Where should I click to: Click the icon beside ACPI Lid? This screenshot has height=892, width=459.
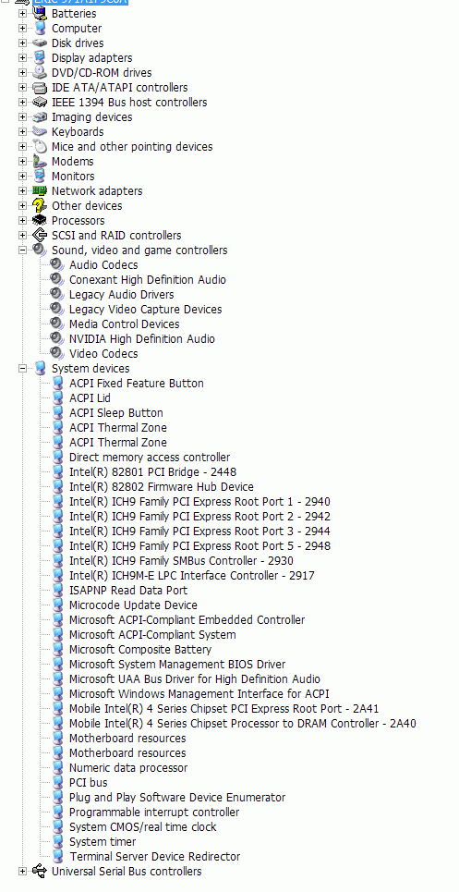(x=57, y=397)
